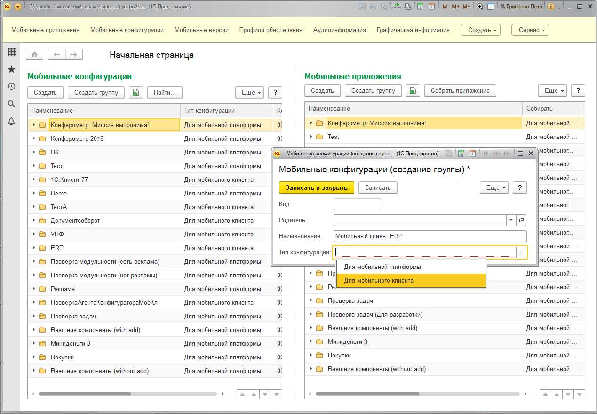Click the search magnifier sidebar icon

click(11, 104)
